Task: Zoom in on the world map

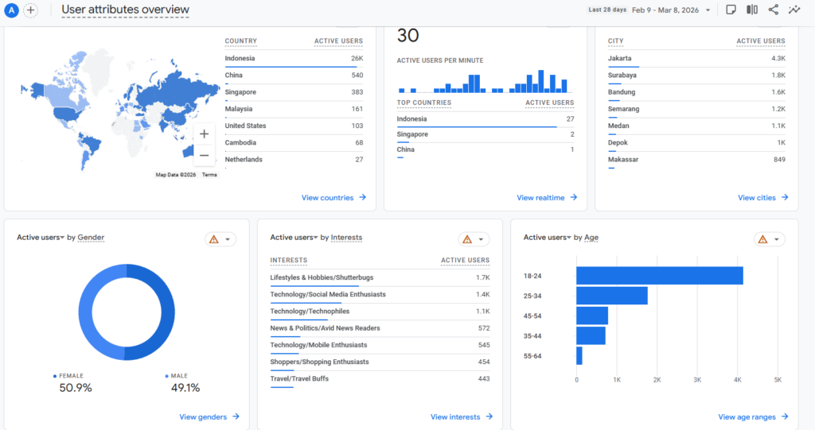Action: [205, 134]
